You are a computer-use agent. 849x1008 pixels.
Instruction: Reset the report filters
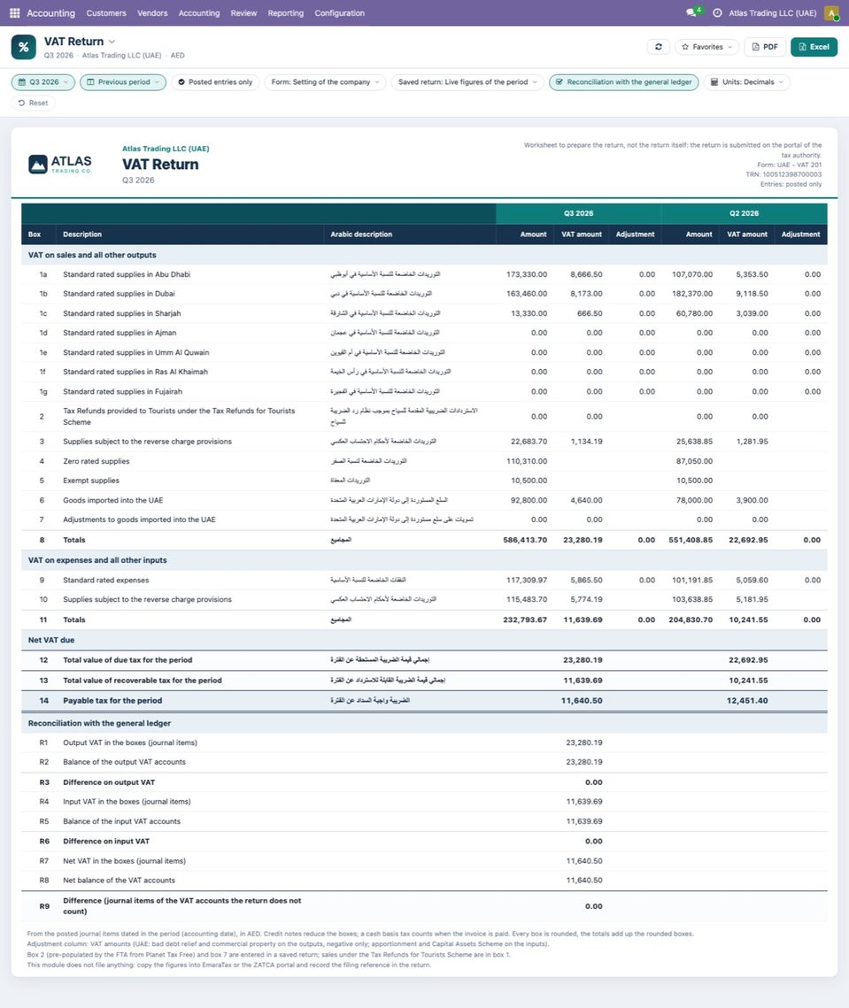pos(34,103)
